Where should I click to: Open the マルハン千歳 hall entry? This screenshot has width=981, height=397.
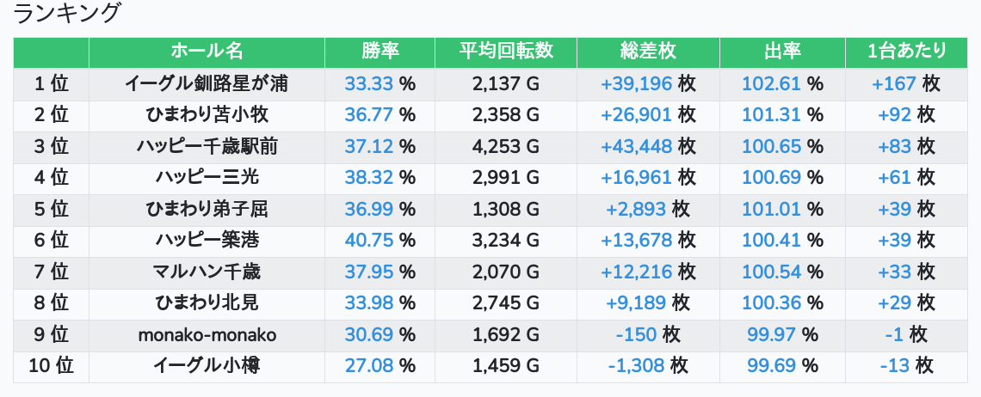pos(207,272)
